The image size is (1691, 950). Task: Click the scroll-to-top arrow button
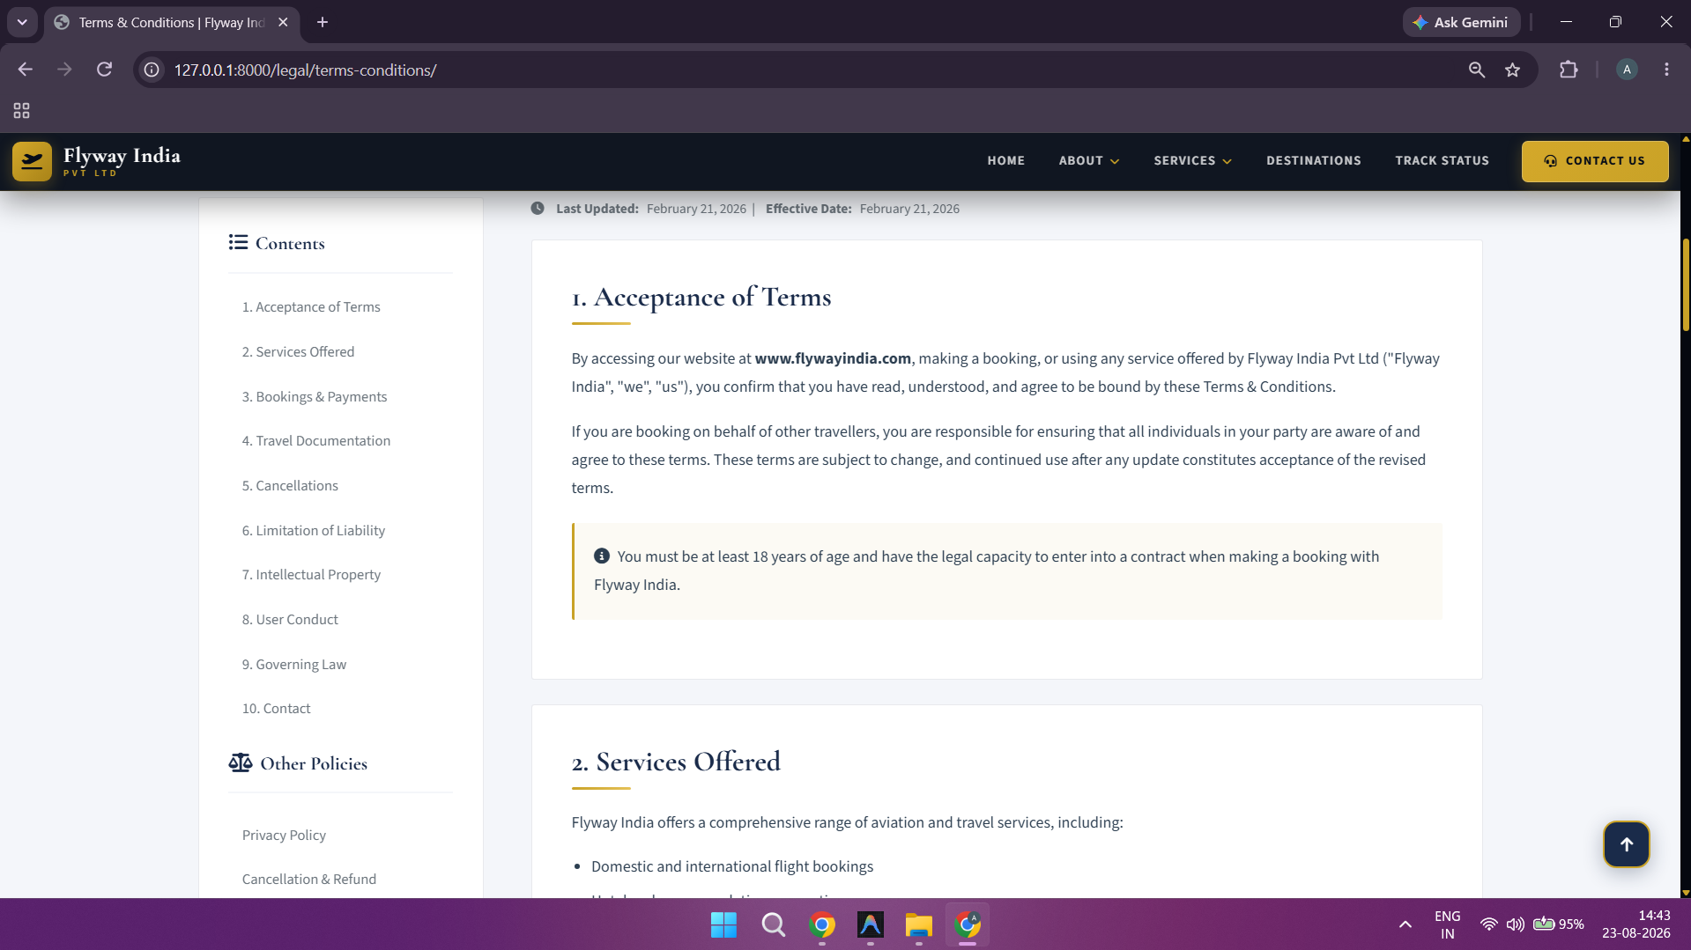1626,844
